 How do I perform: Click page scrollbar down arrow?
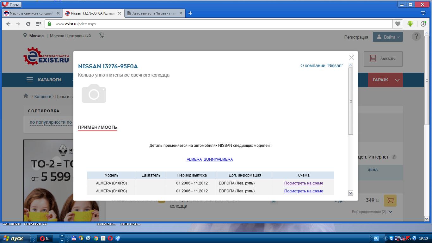coord(427,219)
